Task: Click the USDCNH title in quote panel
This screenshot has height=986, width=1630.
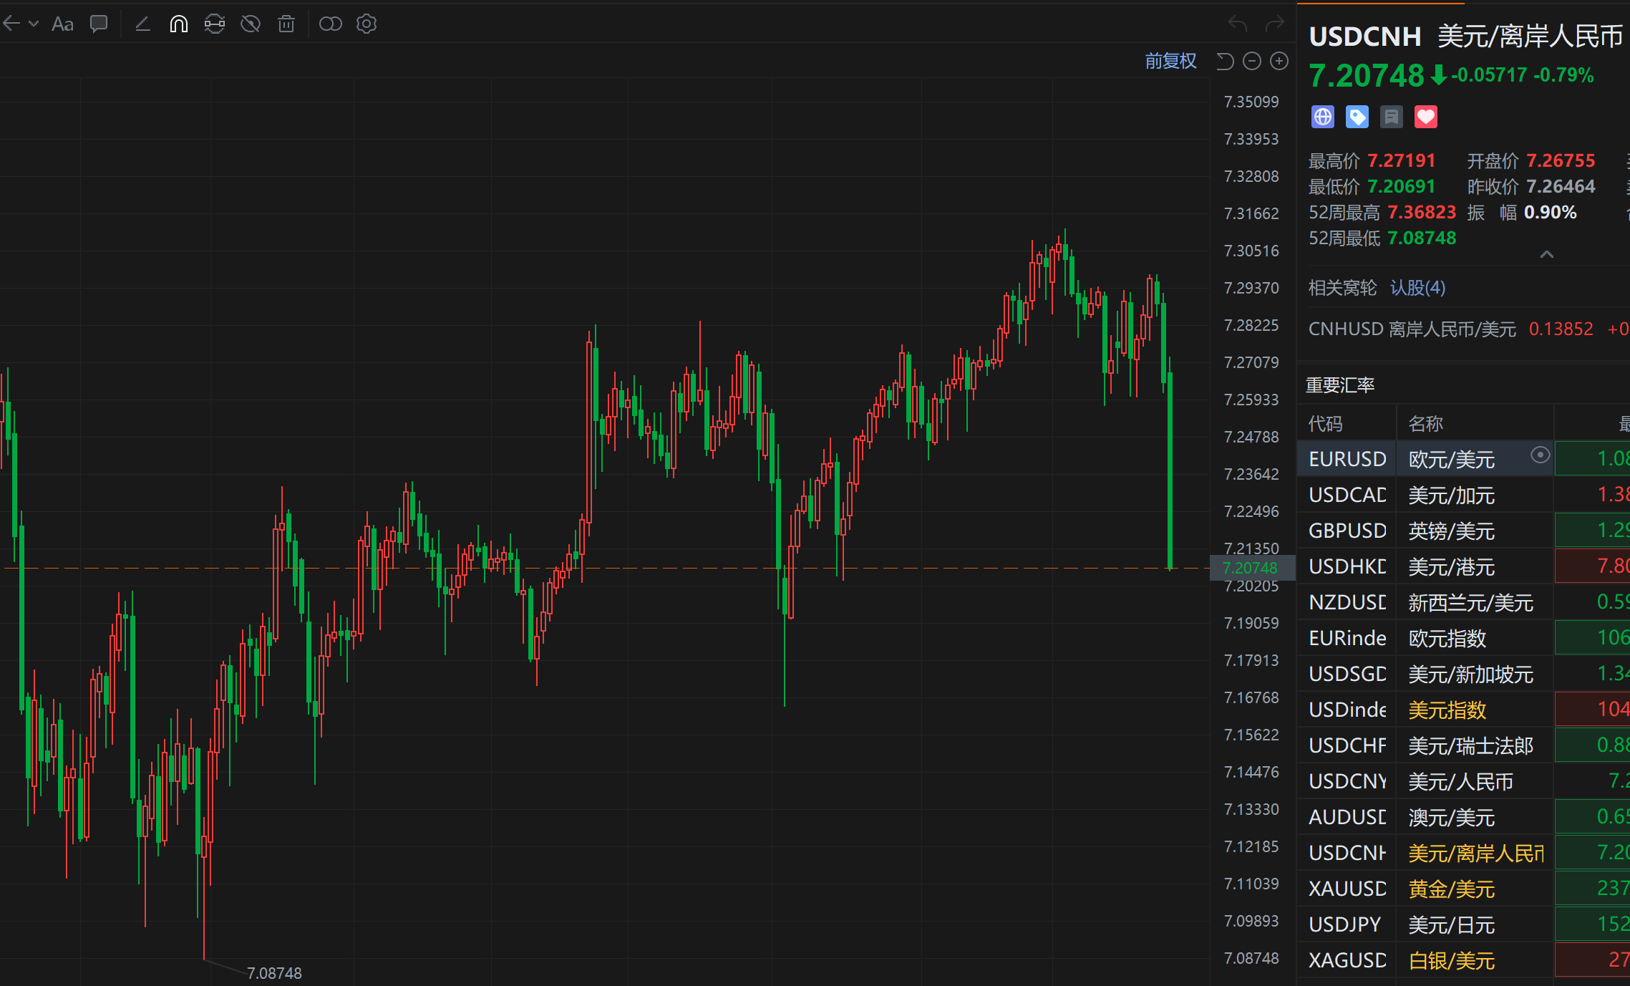Action: [x=1365, y=37]
